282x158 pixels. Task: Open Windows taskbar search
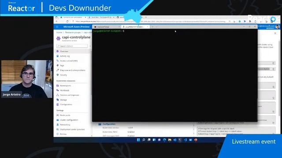144,140
